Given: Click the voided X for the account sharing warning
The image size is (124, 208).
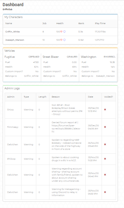Looking at the screenshot, I should pos(105,175).
